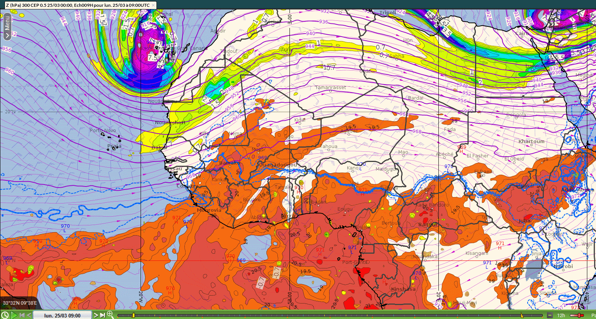Click the Bamako city label

click(229, 163)
